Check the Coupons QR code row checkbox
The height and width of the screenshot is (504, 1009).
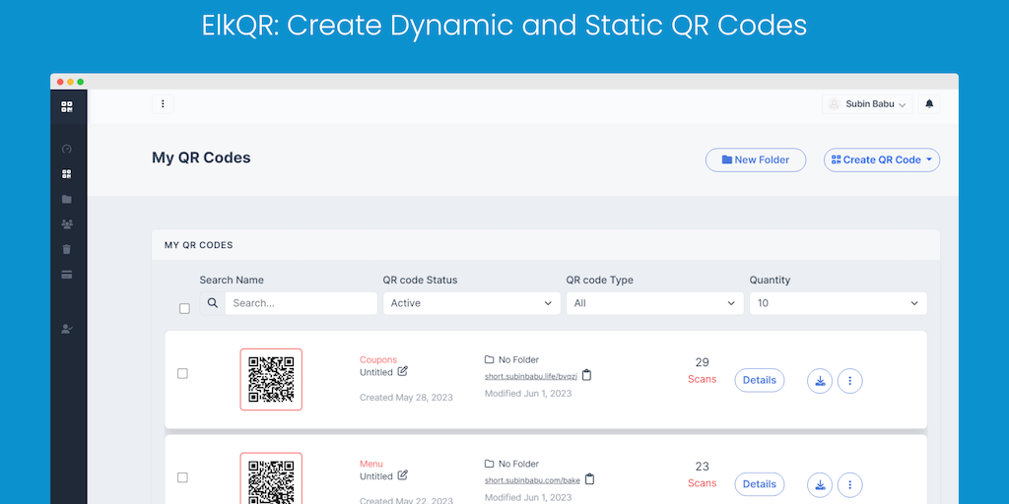[x=182, y=373]
